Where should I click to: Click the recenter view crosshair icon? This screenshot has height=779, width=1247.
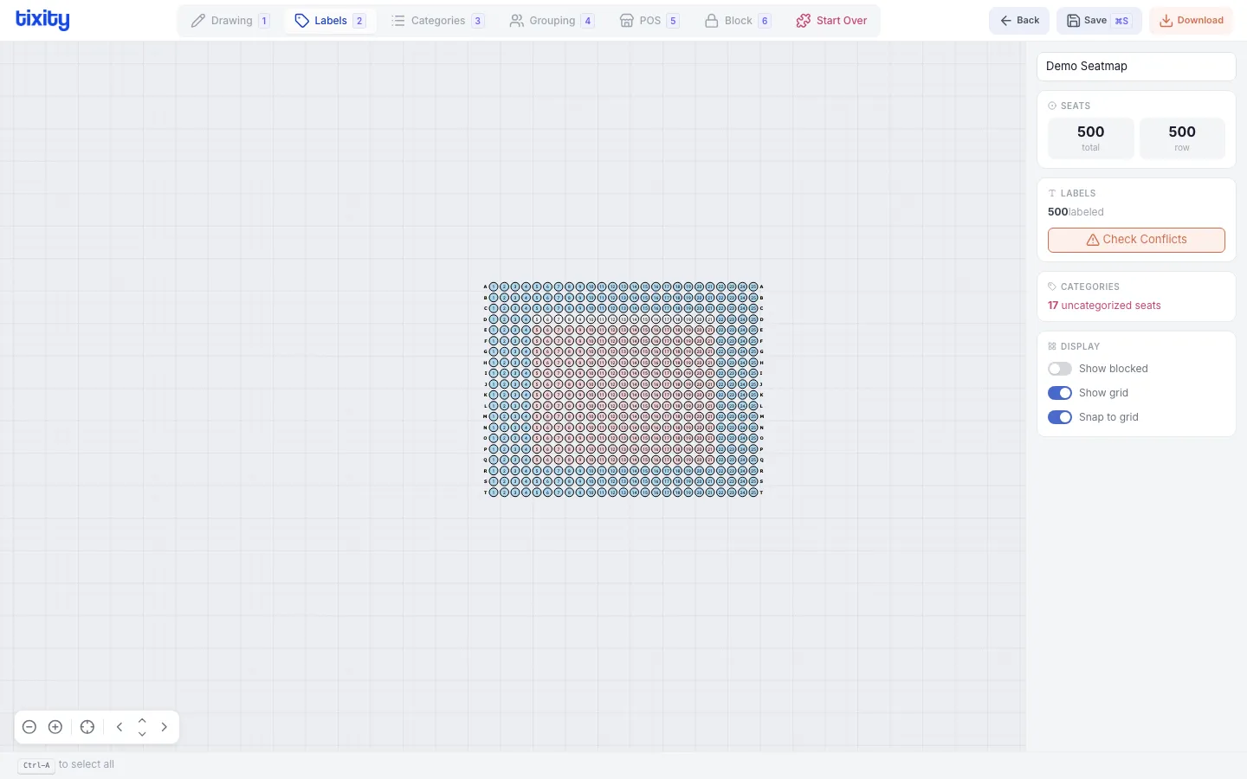87,727
